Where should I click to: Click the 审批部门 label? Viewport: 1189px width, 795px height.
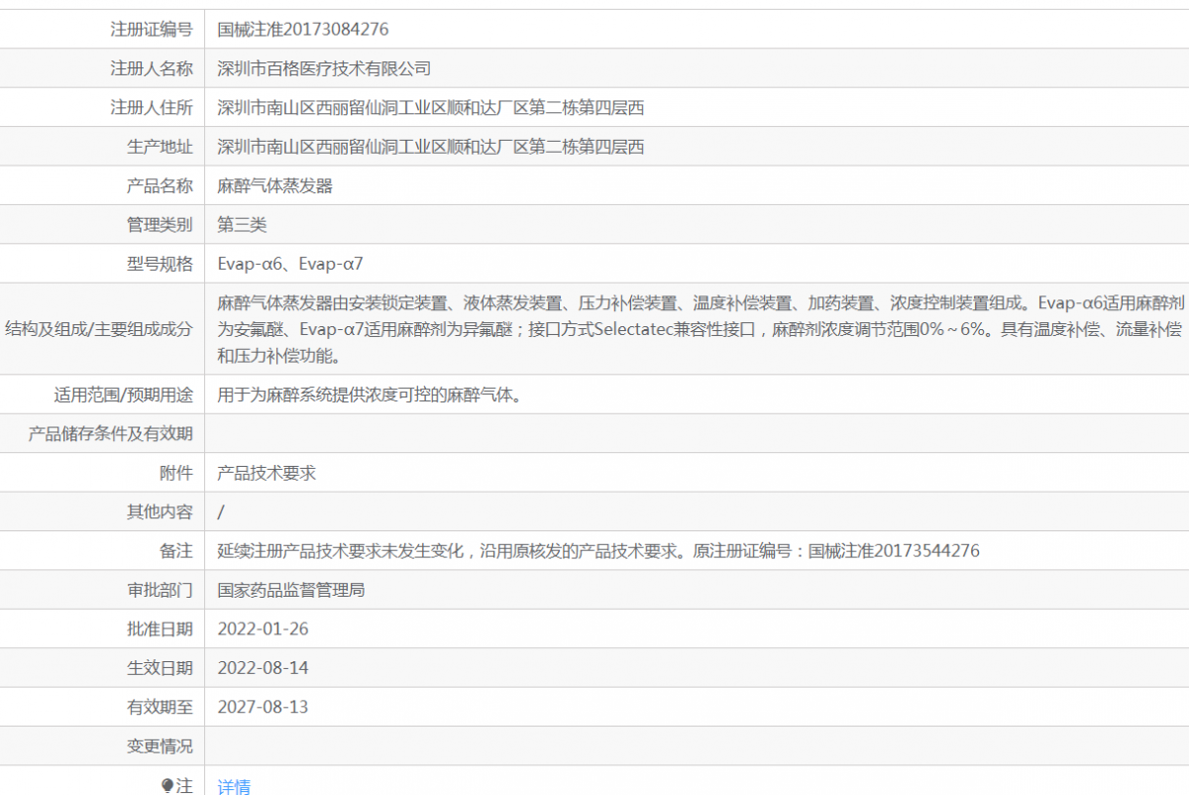(160, 590)
